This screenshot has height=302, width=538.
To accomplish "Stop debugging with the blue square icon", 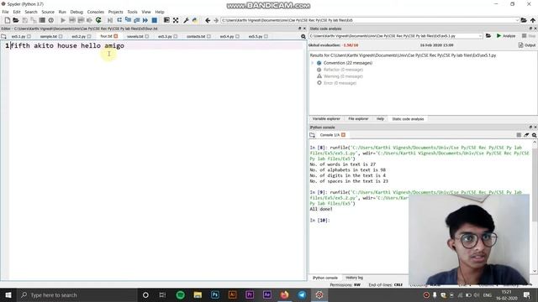I will 155,20.
